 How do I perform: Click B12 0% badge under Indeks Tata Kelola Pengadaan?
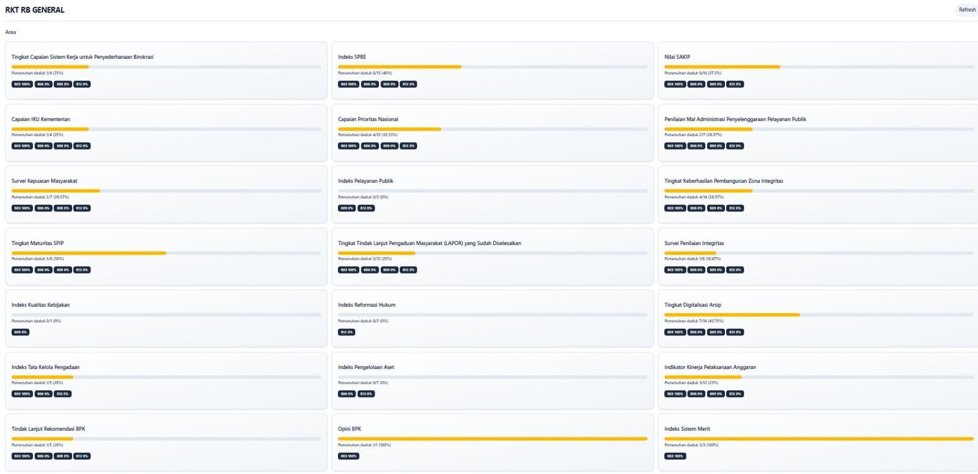[62, 394]
